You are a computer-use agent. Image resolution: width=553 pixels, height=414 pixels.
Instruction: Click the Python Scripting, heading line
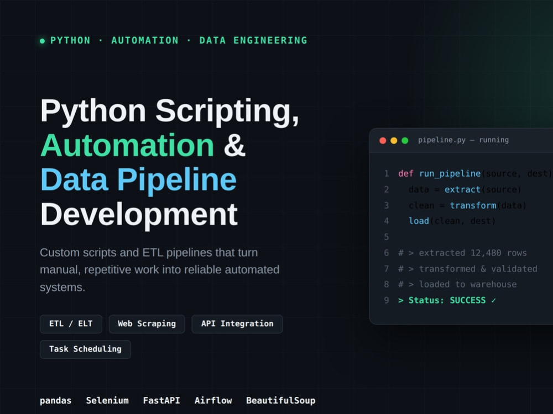click(x=170, y=112)
